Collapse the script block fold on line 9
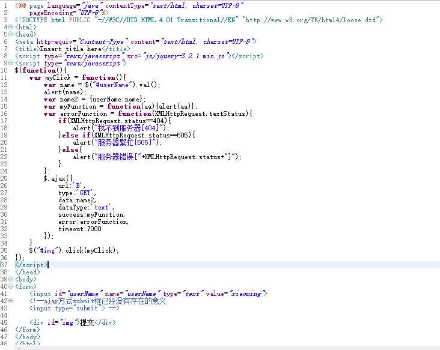 point(11,63)
